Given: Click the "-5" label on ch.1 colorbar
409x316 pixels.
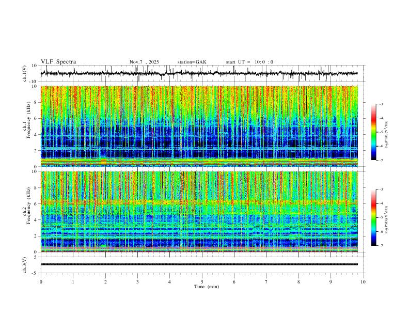Looking at the screenshot, I should (381, 132).
